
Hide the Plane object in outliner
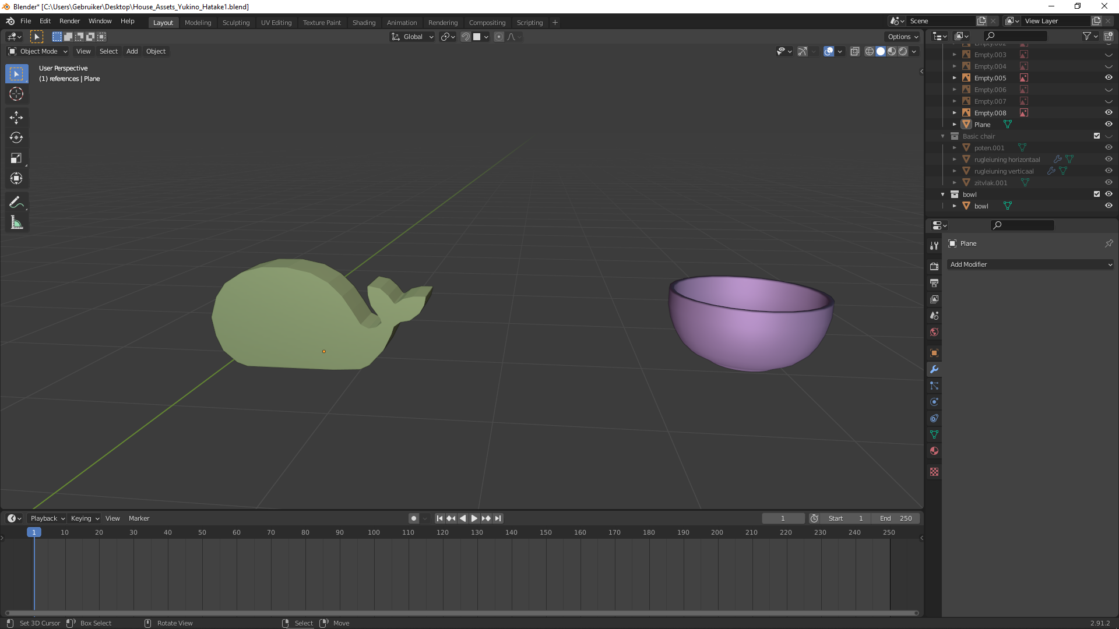(x=1109, y=124)
